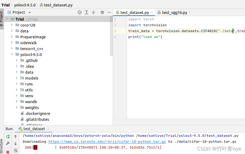Click the Collapse All icon in Project toolbar
This screenshot has height=154, width=245.
[94, 12]
